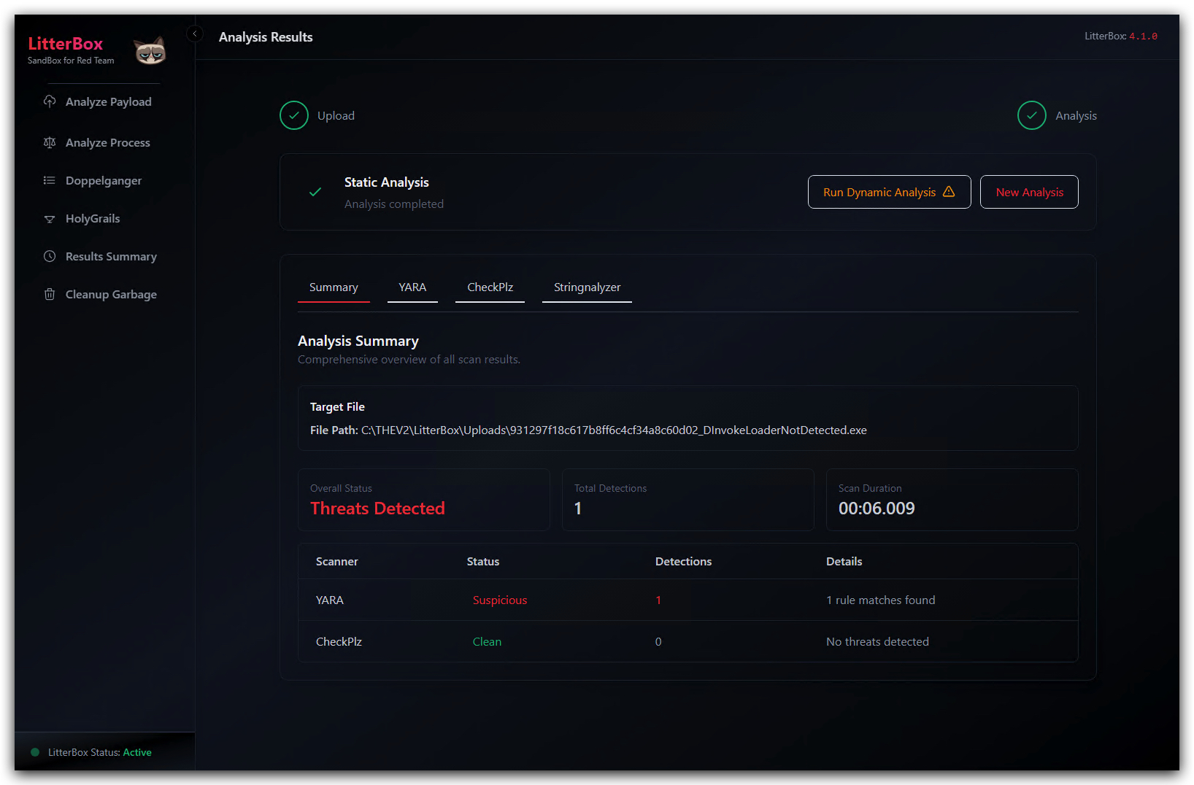Click the grumpy cat logo

[x=150, y=50]
